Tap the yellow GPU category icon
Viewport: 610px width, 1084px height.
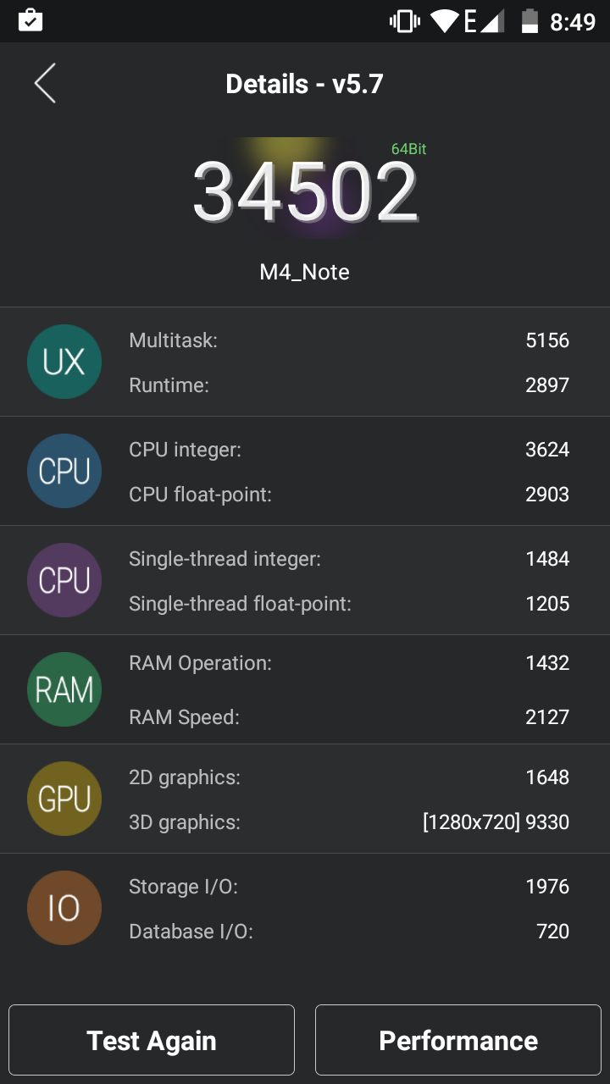tap(64, 799)
